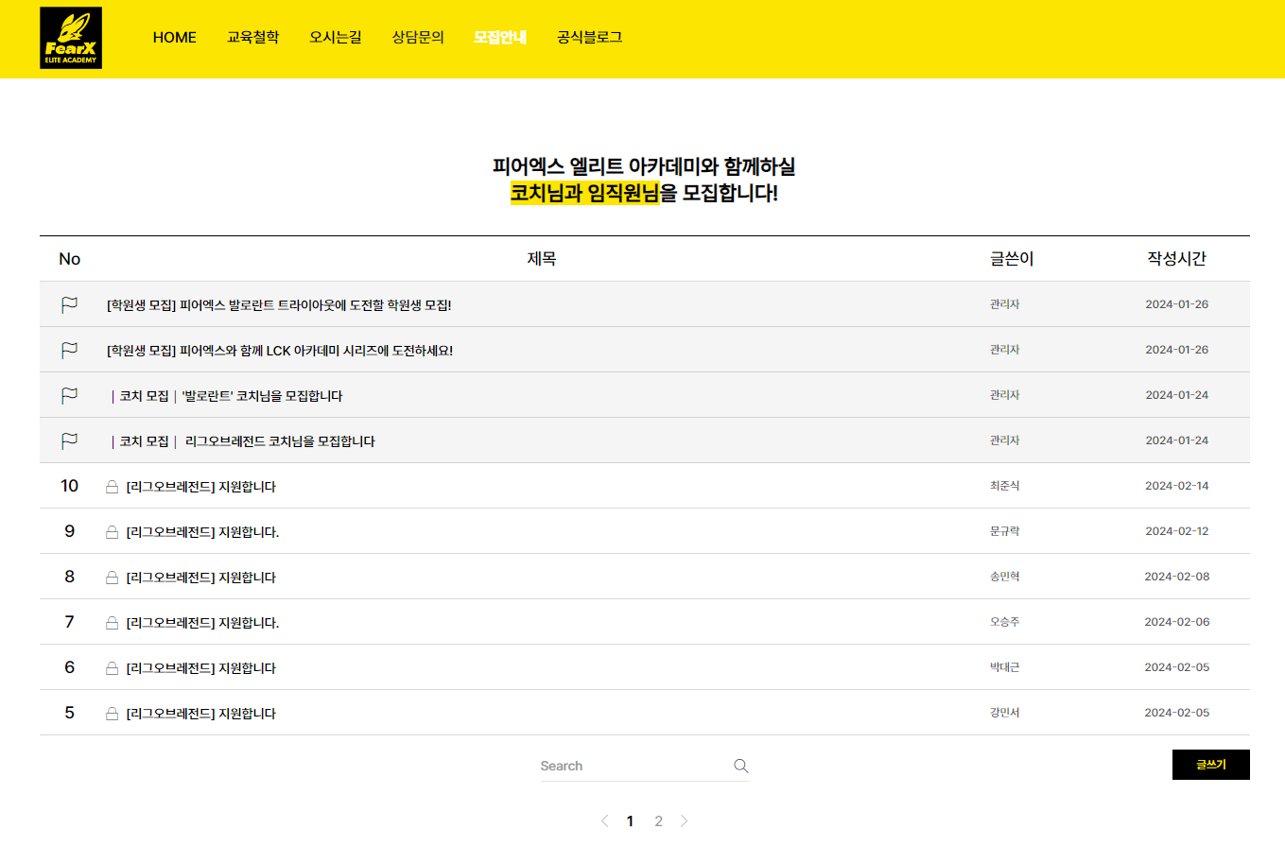Click the lock icon on post number 5
The height and width of the screenshot is (863, 1285).
(112, 714)
